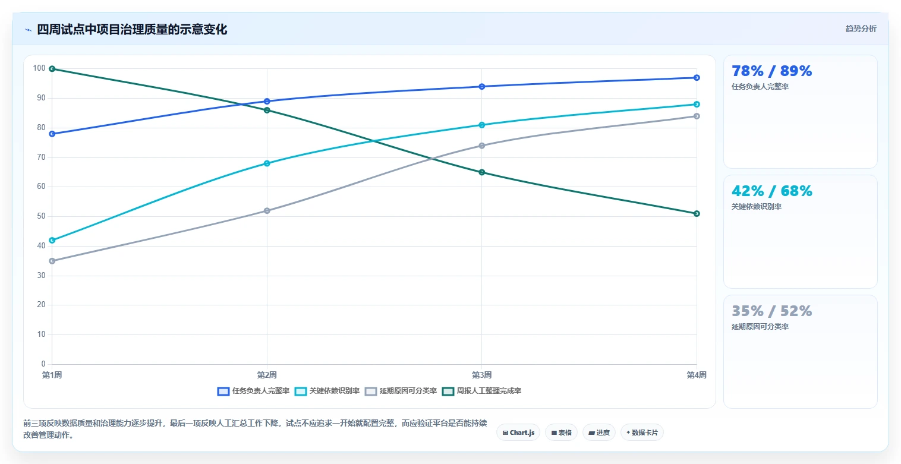Click the y-axis label 50
The height and width of the screenshot is (464, 901).
(x=41, y=216)
